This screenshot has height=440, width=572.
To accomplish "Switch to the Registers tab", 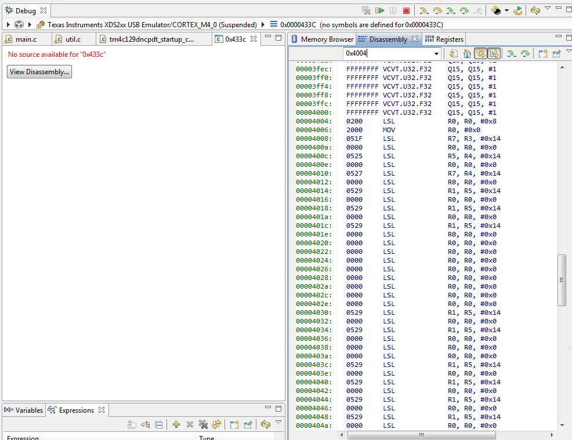I will (444, 39).
